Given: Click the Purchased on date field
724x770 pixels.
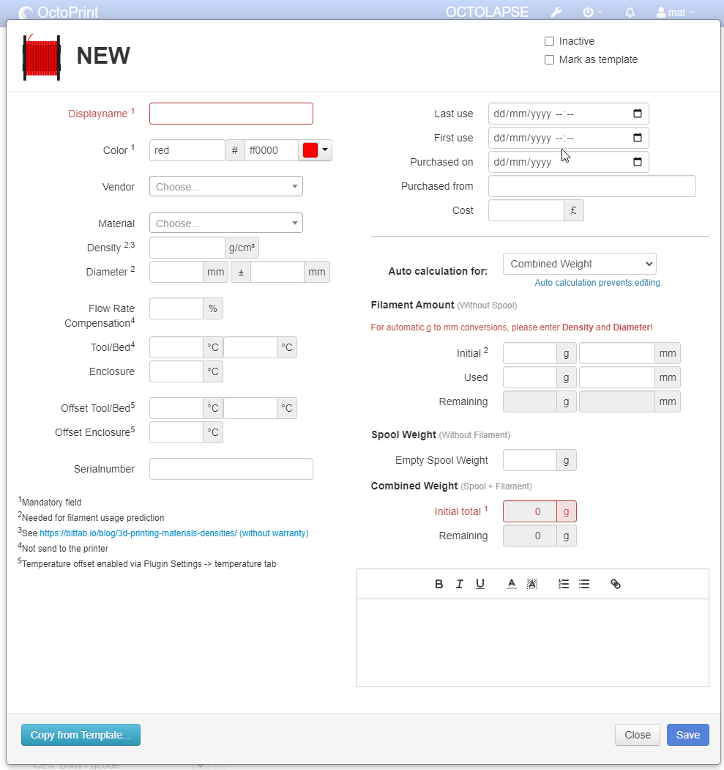Looking at the screenshot, I should pos(569,162).
